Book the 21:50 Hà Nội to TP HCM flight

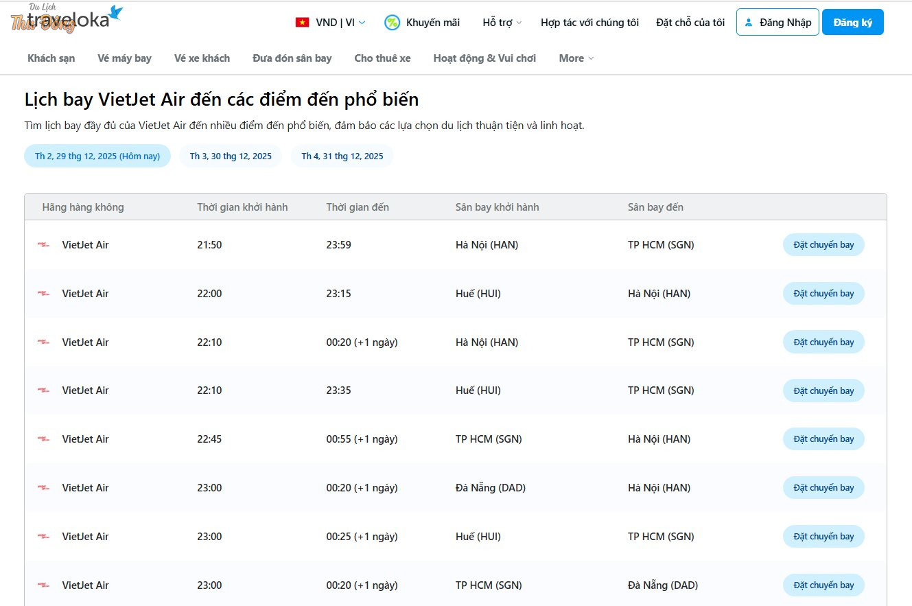pos(823,245)
